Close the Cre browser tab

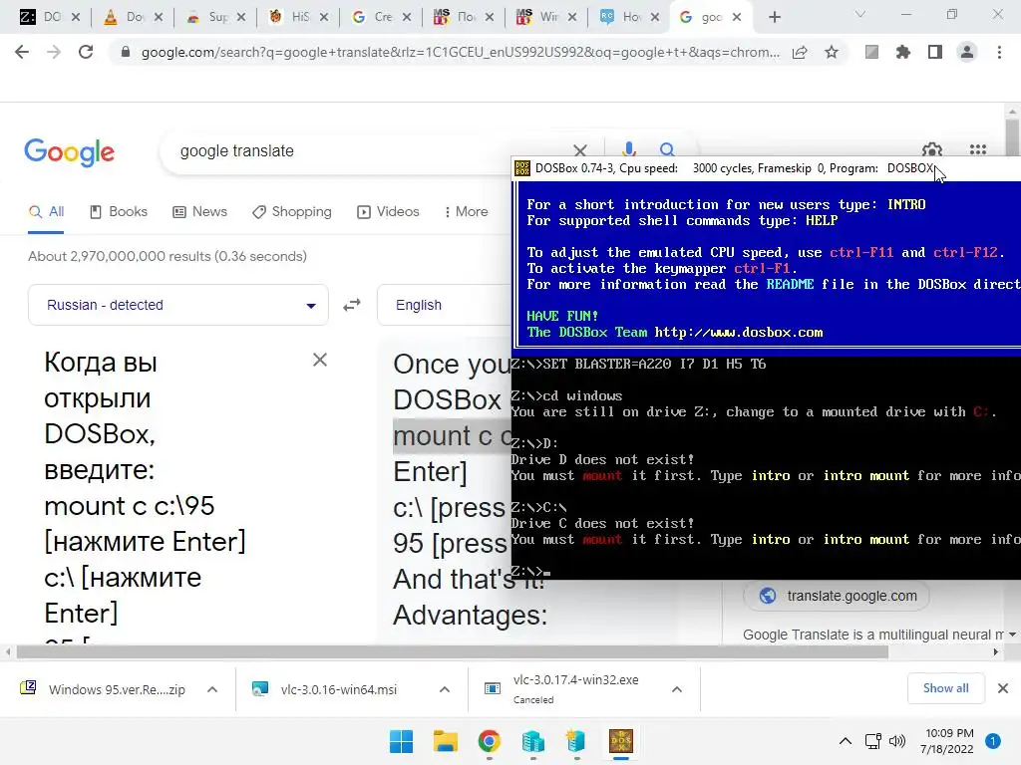[x=407, y=17]
